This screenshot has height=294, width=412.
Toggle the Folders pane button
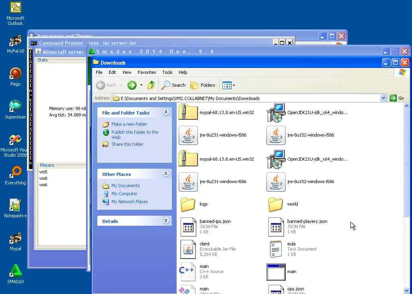(203, 85)
